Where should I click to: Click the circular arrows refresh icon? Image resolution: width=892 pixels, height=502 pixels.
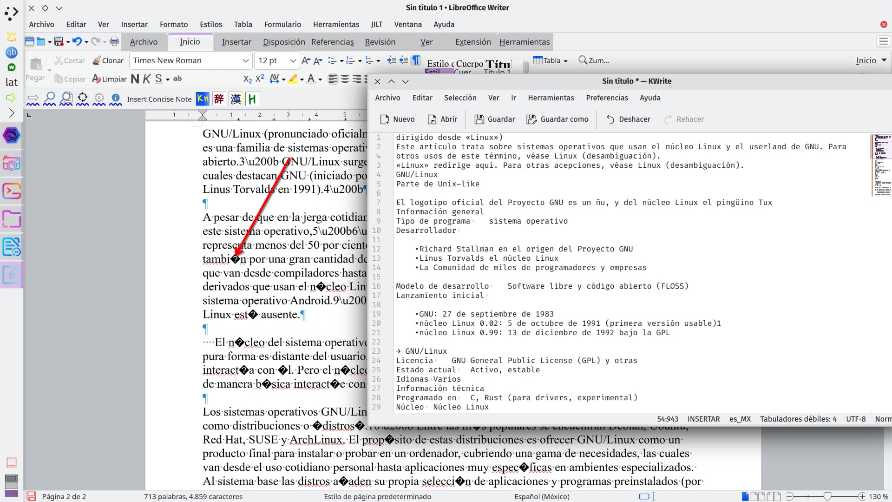coord(83,99)
